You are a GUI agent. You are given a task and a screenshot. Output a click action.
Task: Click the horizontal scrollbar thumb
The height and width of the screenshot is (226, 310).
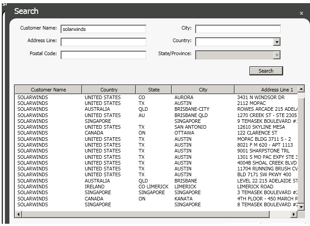pos(146,214)
